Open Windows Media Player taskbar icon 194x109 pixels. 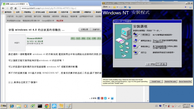[26, 106]
